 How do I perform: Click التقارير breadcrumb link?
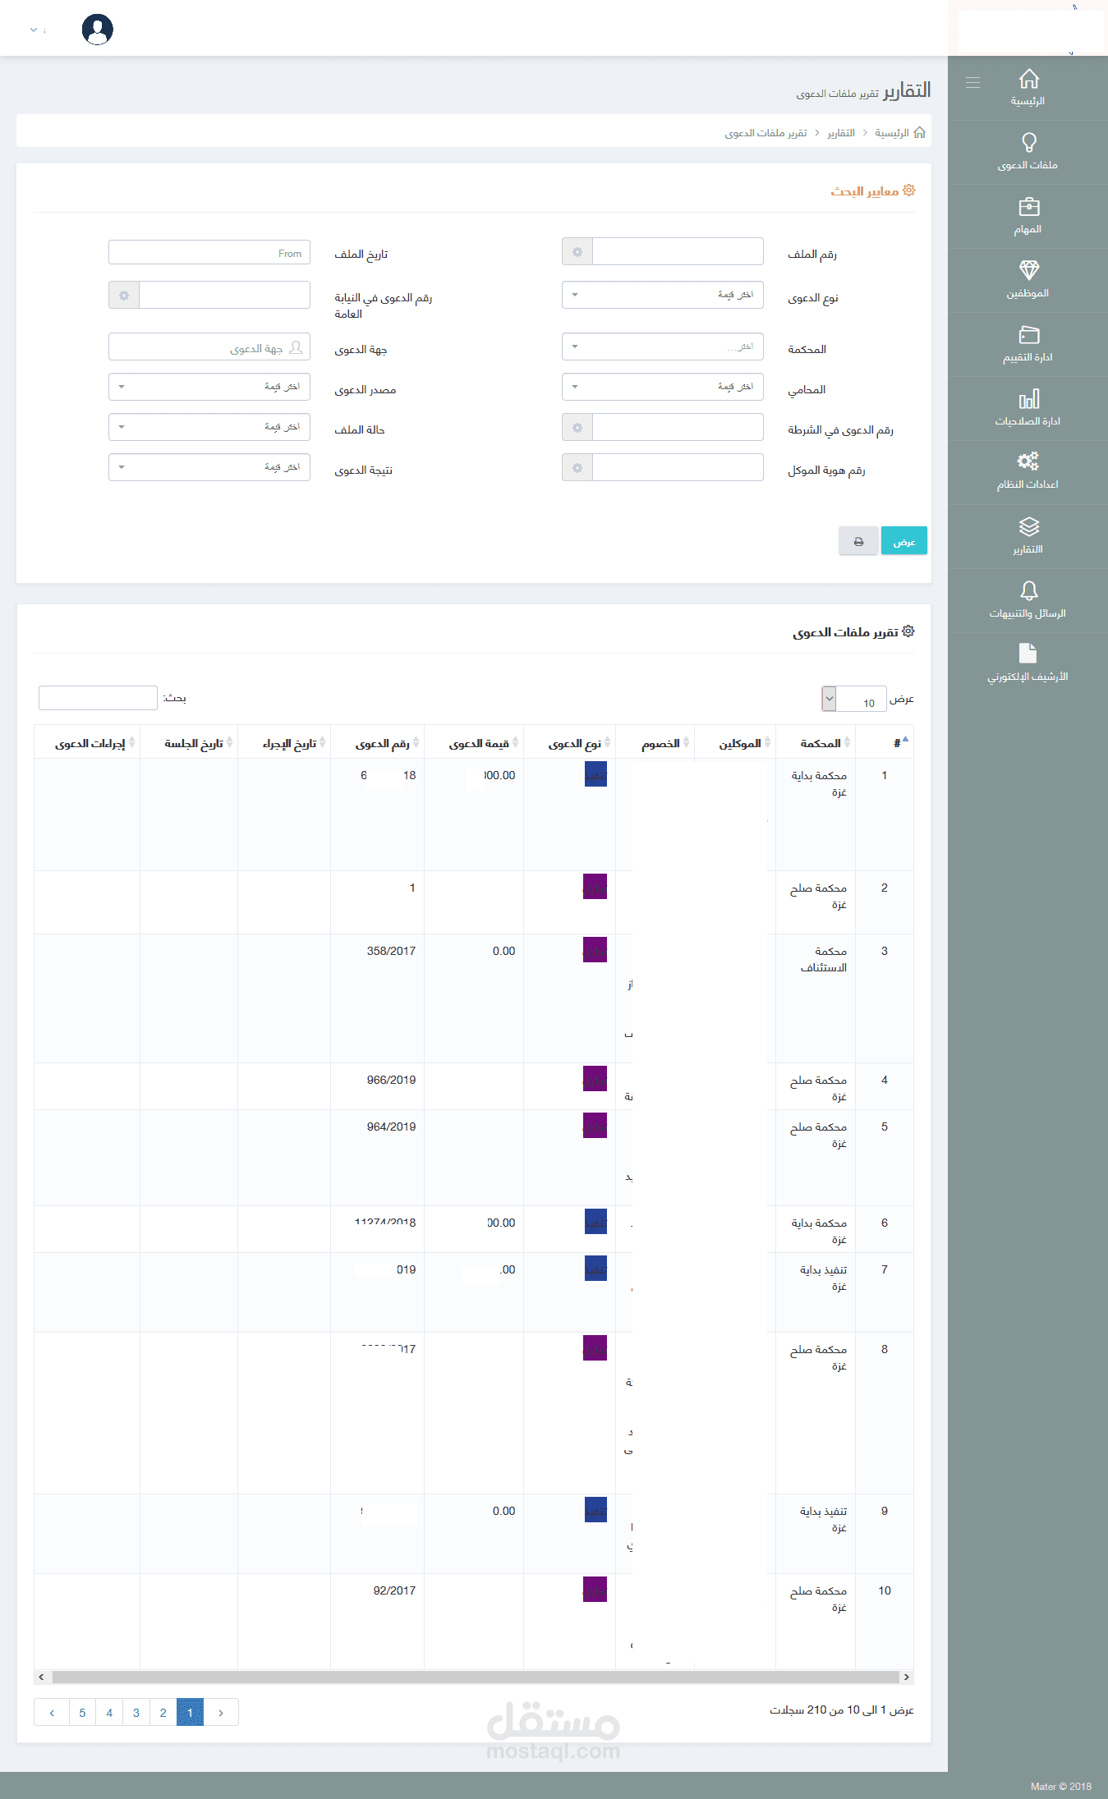(x=841, y=133)
